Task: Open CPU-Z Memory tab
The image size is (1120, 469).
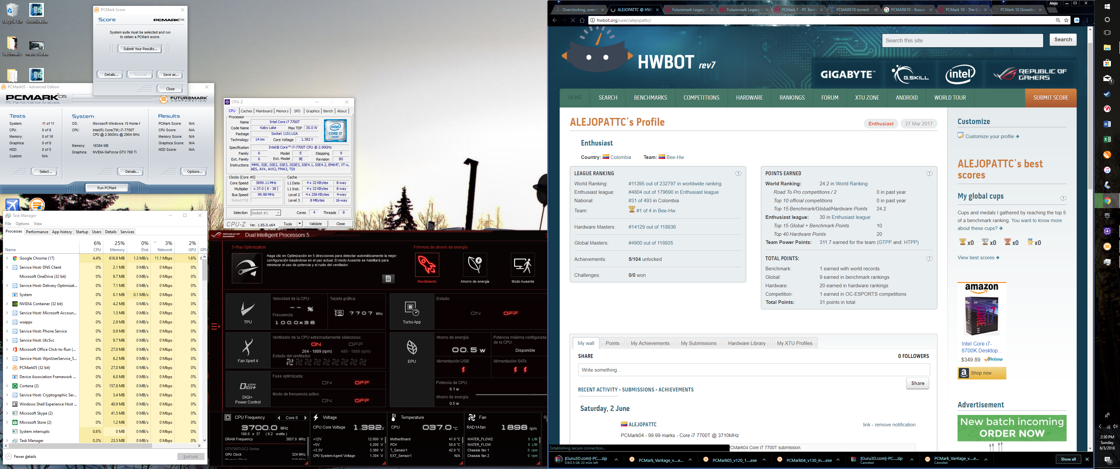Action: point(282,111)
